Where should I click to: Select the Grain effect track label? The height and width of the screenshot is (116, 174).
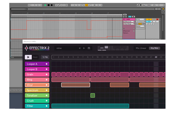point(35,75)
